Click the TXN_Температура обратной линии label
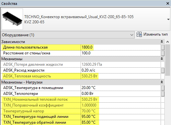The height and width of the screenshot is (125, 171). click(35, 122)
